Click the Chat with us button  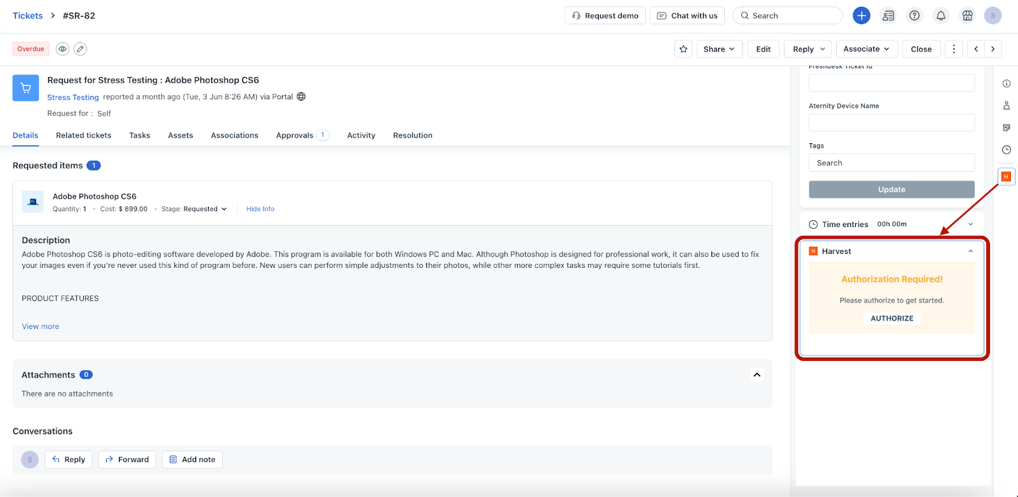687,15
